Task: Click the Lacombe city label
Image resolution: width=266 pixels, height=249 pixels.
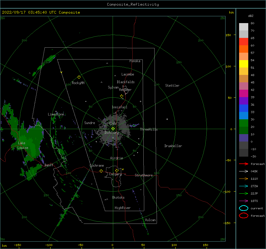Action: [x=128, y=74]
